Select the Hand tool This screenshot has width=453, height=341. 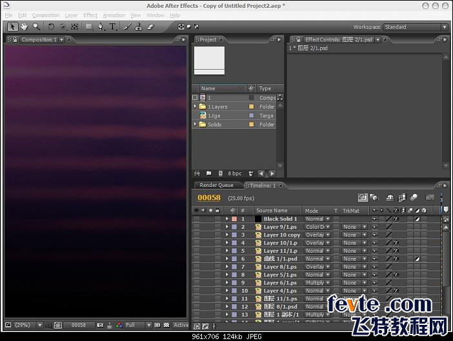coord(25,27)
